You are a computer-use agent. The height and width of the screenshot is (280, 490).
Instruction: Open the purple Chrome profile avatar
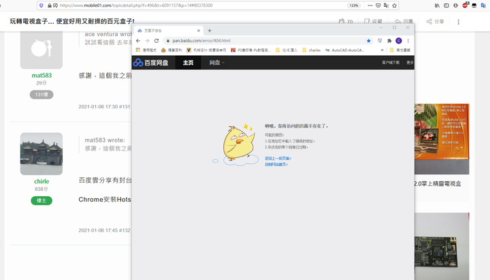point(399,41)
